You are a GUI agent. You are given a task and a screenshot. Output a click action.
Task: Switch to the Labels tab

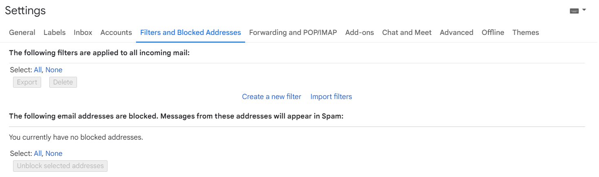click(x=55, y=32)
